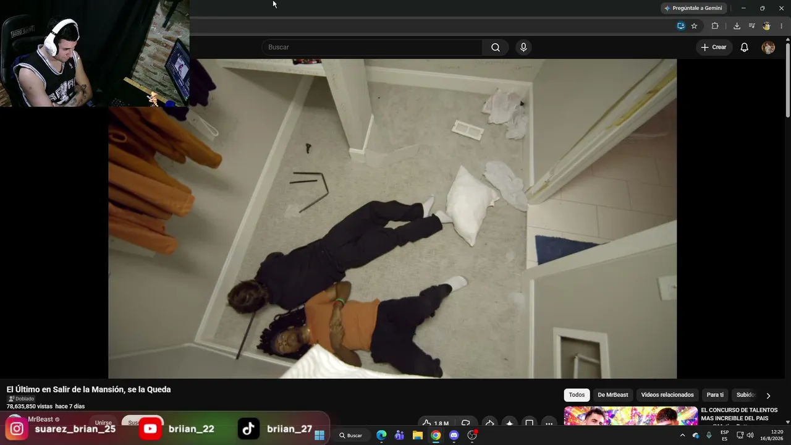This screenshot has width=791, height=445.
Task: Open Chrome profile avatar
Action: [766, 26]
